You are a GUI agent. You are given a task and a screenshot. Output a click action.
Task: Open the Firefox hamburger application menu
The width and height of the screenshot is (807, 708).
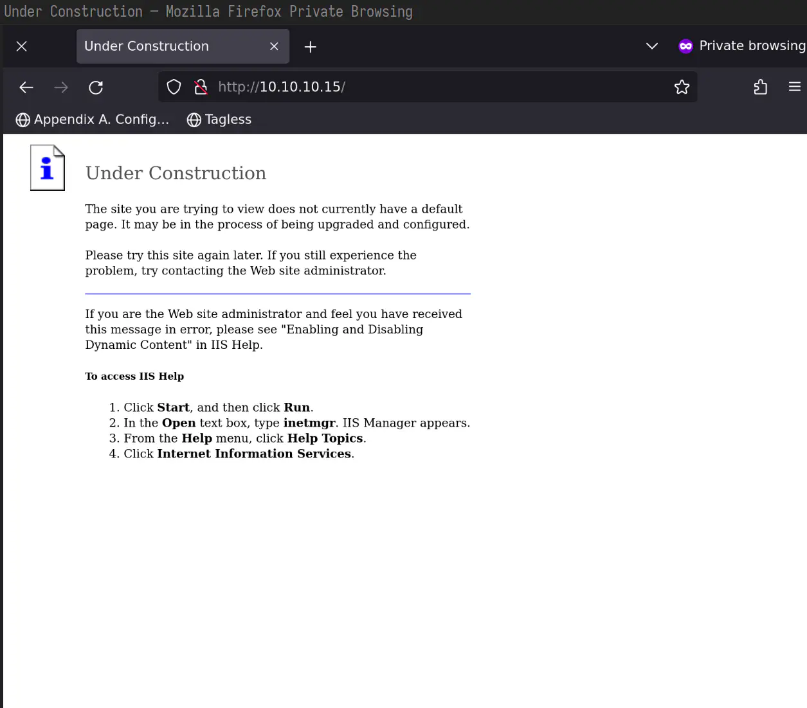[795, 87]
